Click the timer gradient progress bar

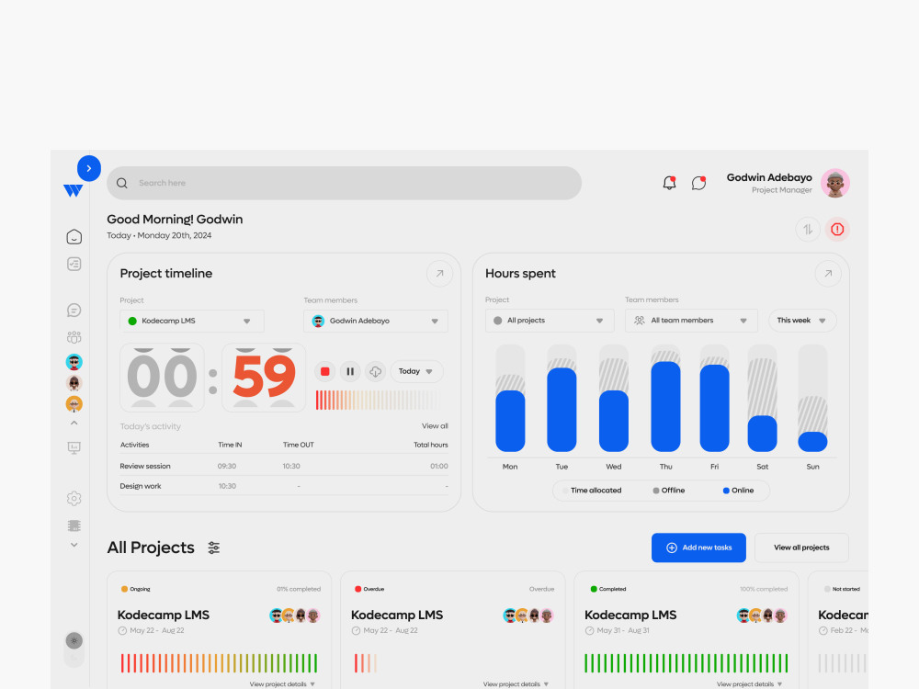[378, 401]
